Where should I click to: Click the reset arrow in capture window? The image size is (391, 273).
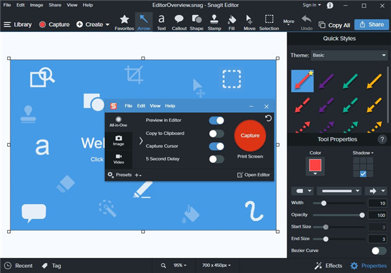coord(268,118)
